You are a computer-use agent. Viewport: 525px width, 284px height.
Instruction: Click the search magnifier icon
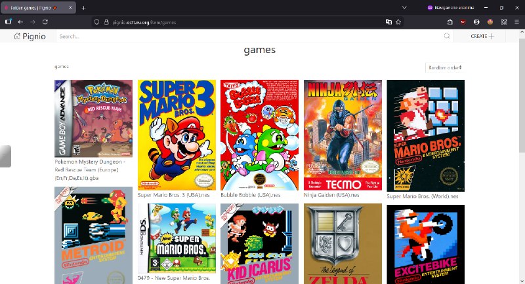pos(447,36)
